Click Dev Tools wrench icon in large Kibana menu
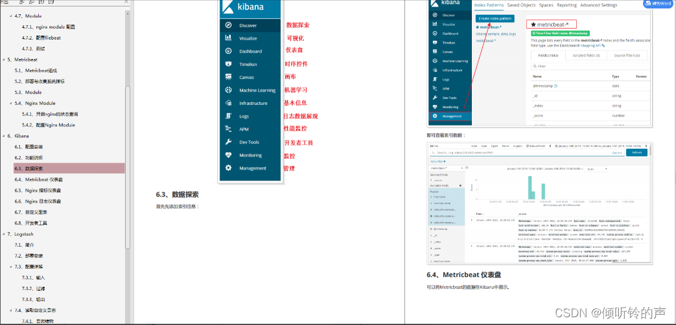The width and height of the screenshot is (676, 325). (229, 142)
